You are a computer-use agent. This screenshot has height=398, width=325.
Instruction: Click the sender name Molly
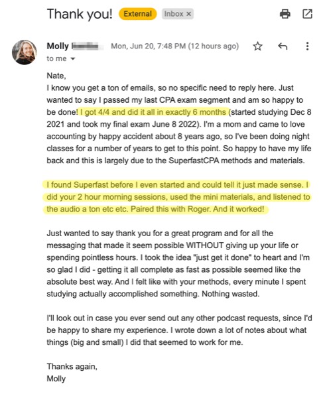58,46
